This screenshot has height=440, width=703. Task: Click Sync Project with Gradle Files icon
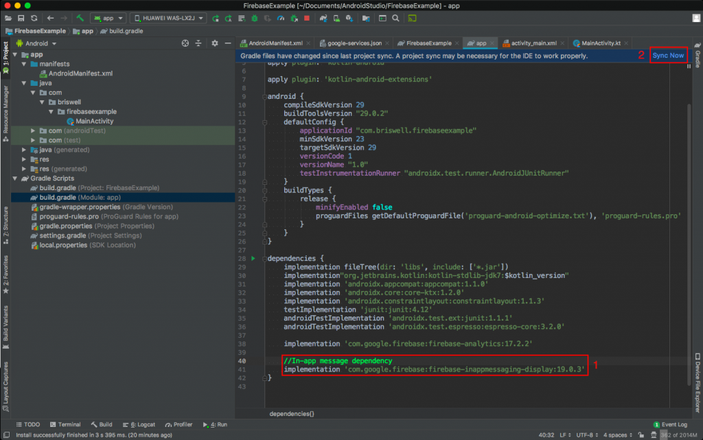pyautogui.click(x=323, y=19)
